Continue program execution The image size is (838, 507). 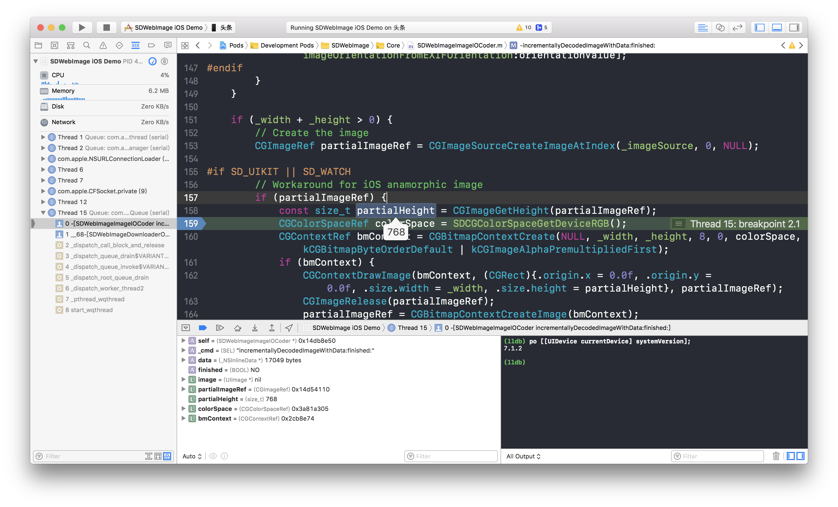tap(220, 328)
